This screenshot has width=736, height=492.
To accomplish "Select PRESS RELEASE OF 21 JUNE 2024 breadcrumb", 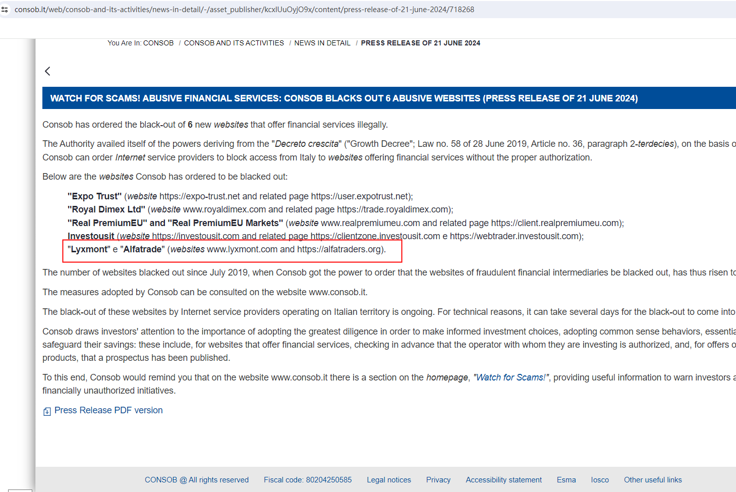I will 421,43.
